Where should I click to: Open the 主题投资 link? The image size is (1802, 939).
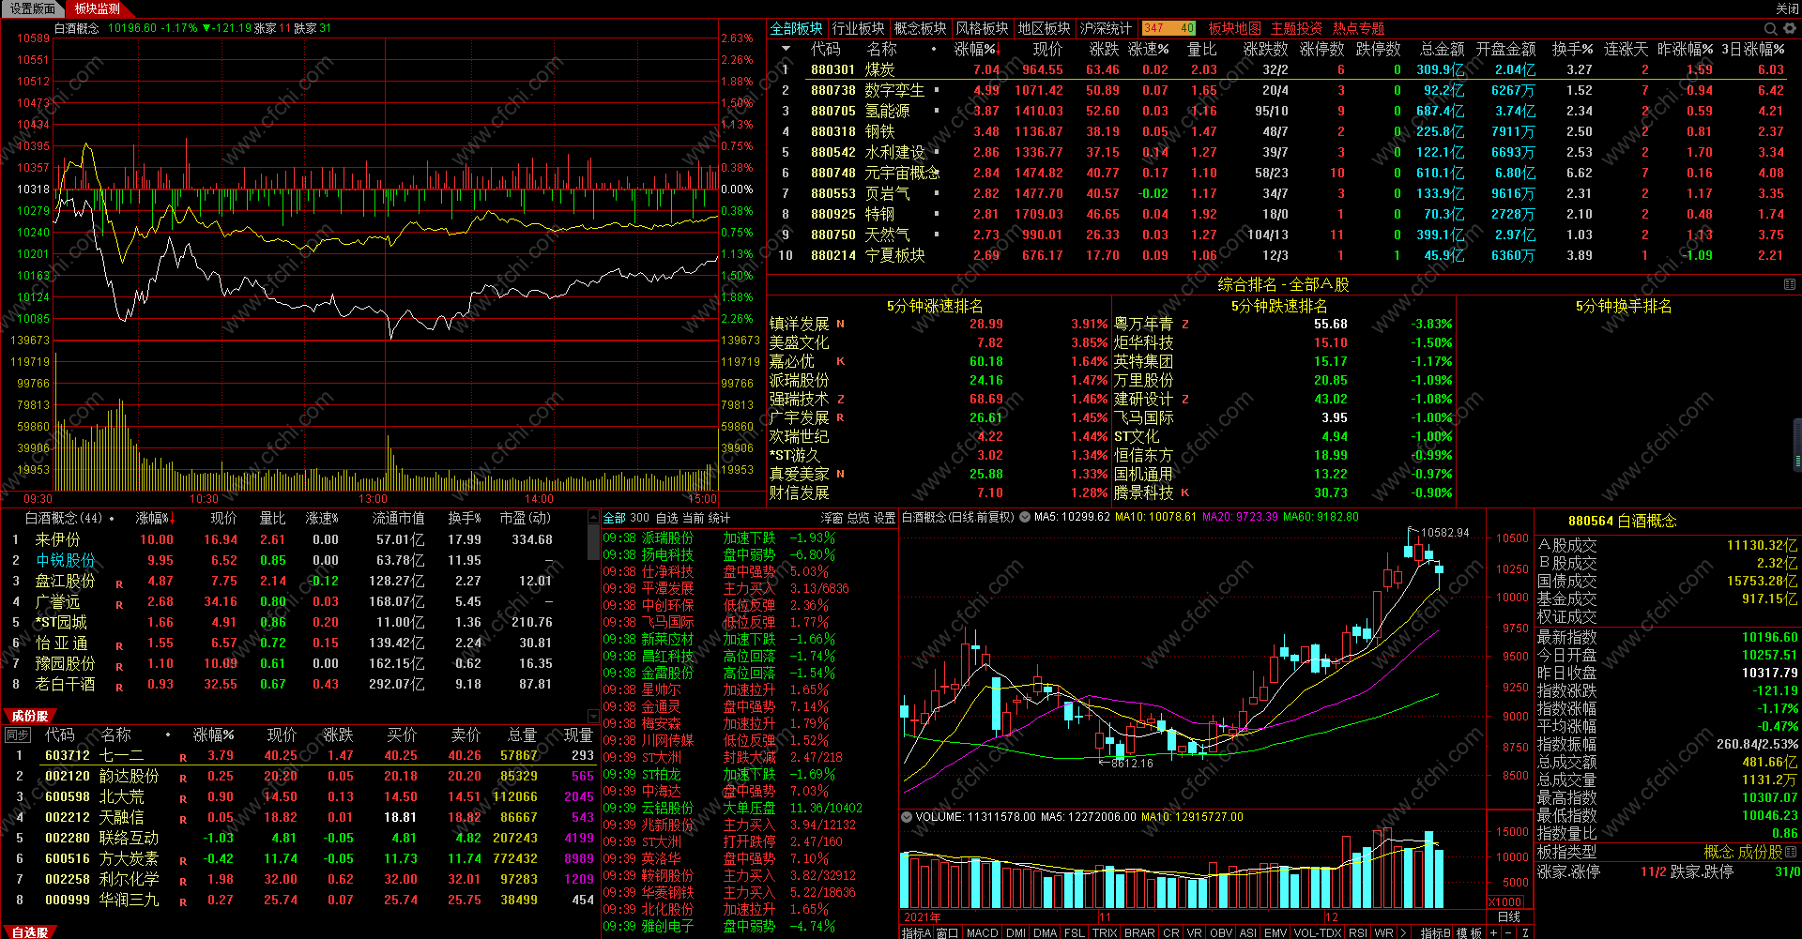tap(1297, 28)
